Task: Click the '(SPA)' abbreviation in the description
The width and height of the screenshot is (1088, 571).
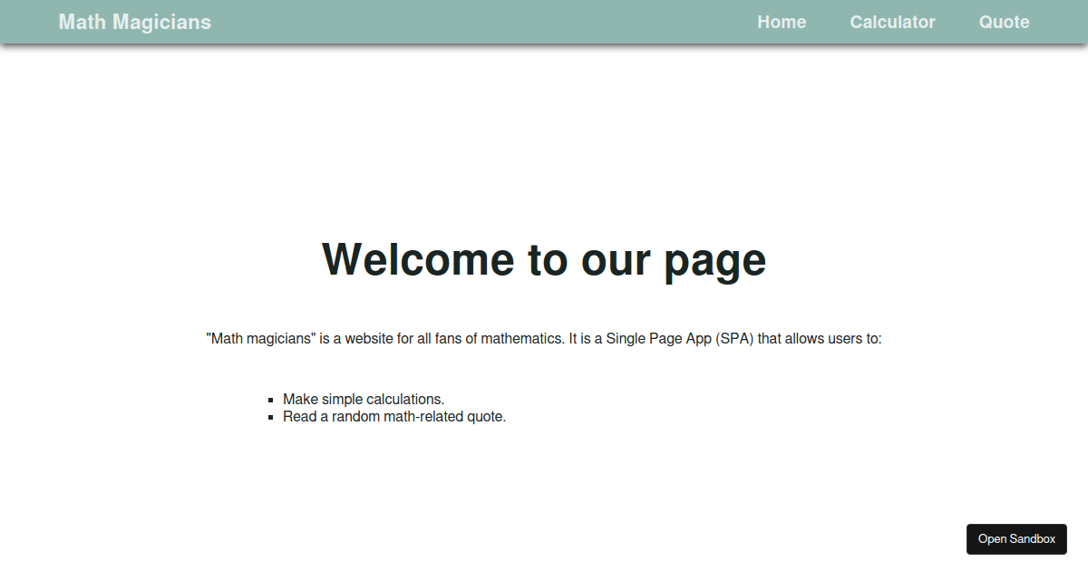Action: pyautogui.click(x=734, y=339)
